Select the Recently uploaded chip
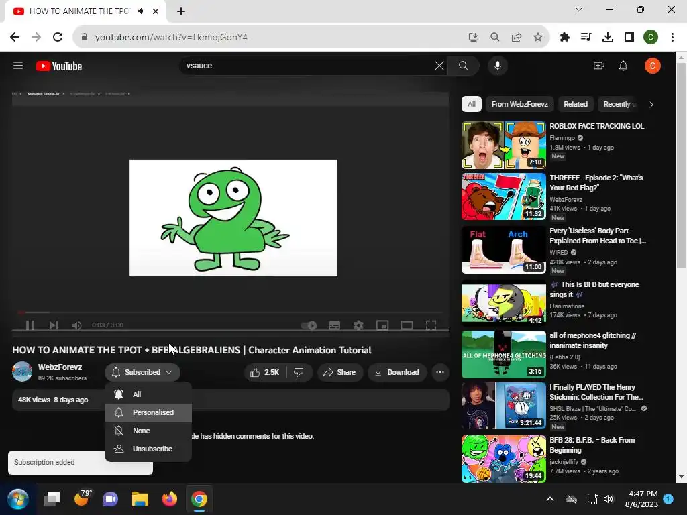This screenshot has width=687, height=515. point(619,104)
